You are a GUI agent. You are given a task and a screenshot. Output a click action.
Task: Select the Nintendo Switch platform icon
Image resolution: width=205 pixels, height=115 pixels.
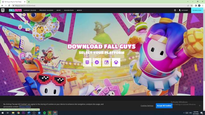[106, 62]
